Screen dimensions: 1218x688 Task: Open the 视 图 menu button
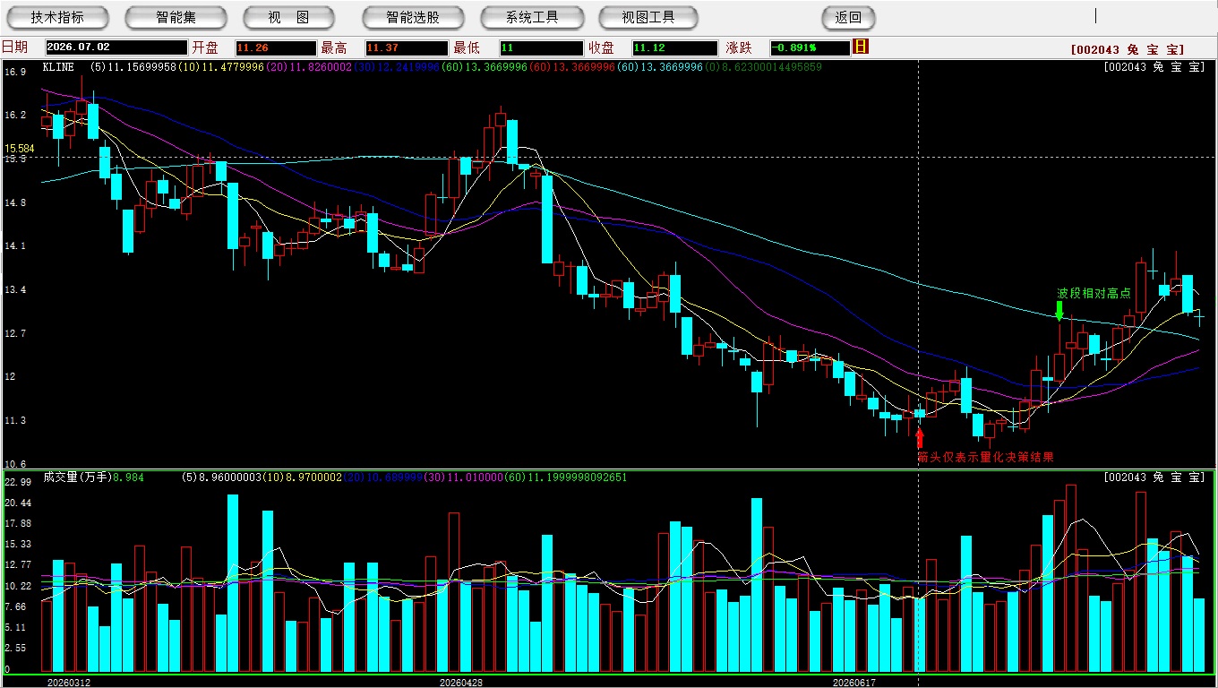[x=289, y=17]
